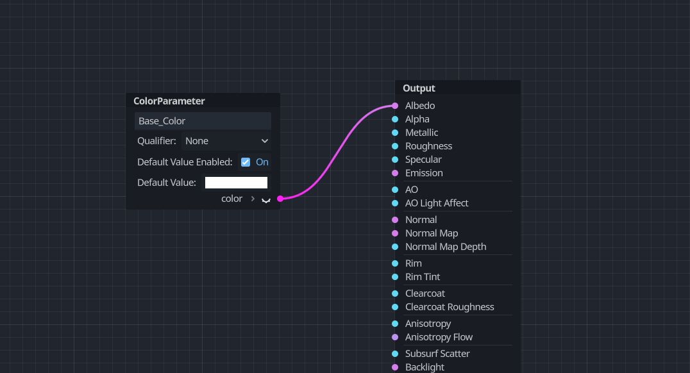Open the Default Value white swatch

236,183
